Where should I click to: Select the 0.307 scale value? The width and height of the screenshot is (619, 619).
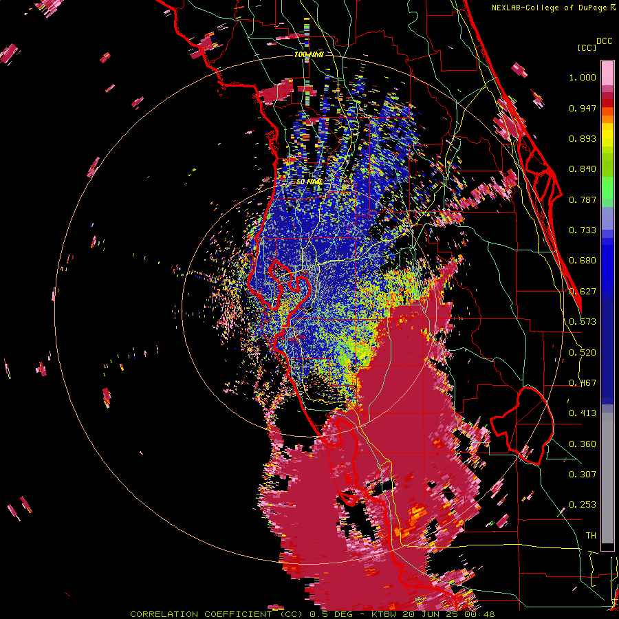(583, 475)
